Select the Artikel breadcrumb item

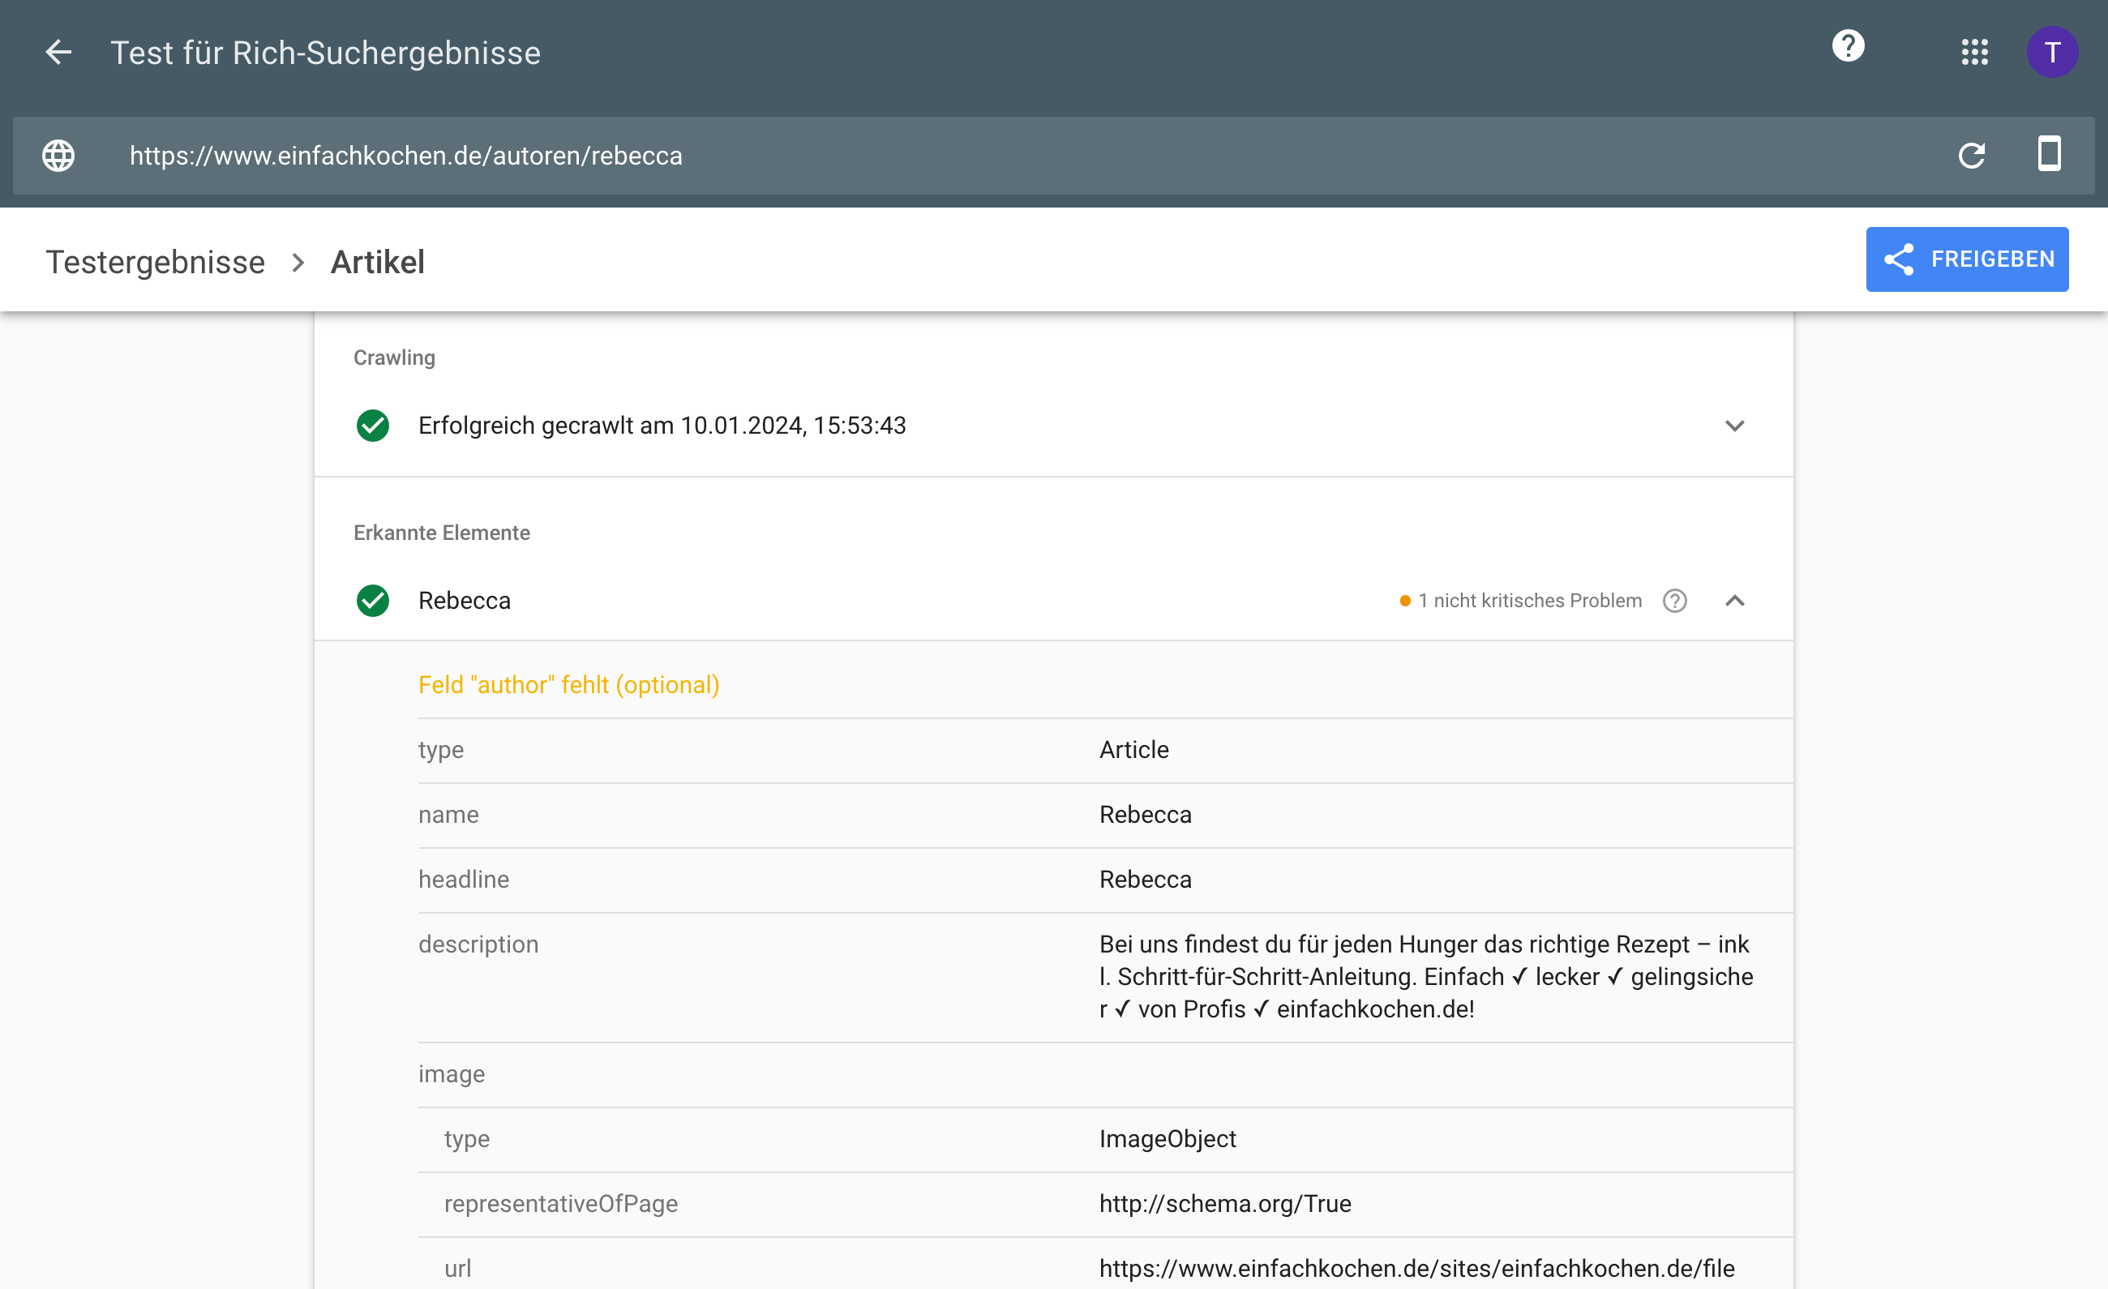click(377, 262)
